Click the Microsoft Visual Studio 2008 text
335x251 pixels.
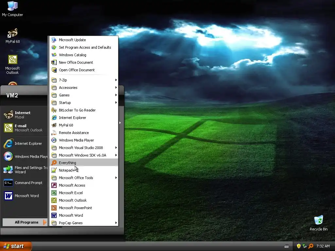click(81, 148)
